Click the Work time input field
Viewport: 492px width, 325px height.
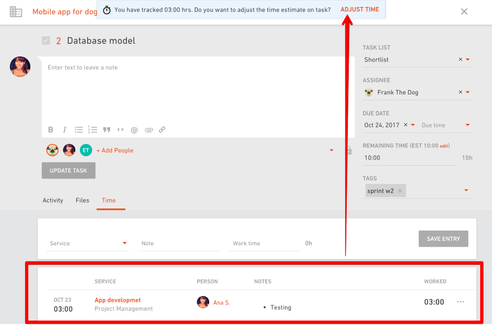click(x=265, y=243)
